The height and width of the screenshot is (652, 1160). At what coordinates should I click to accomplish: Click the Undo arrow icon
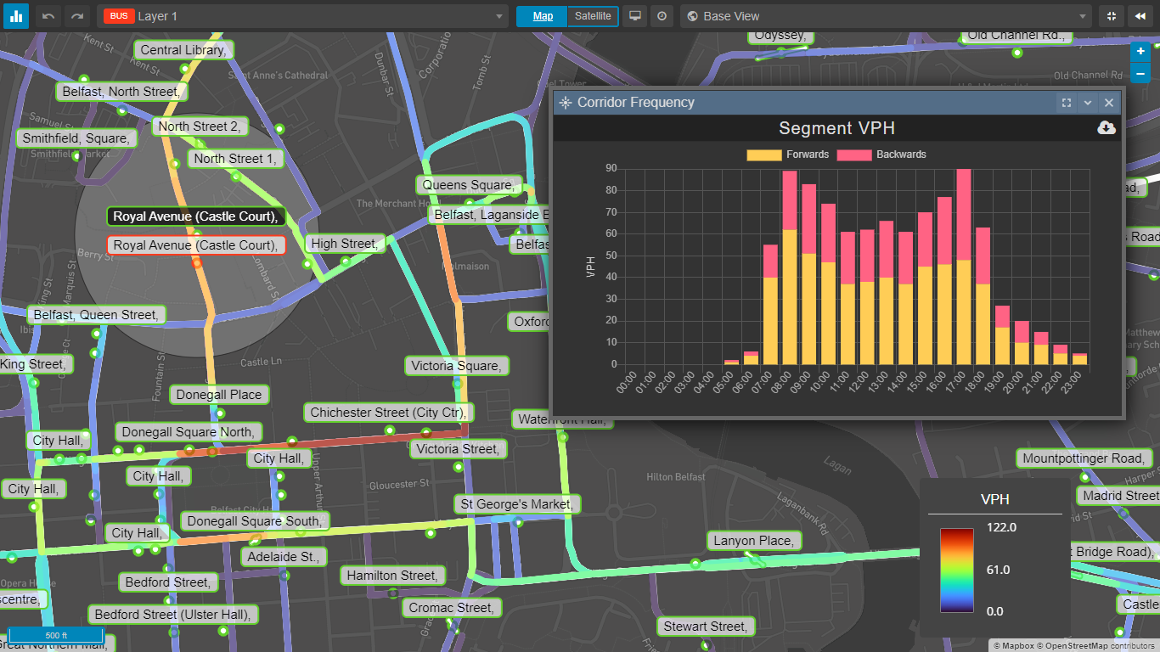tap(48, 15)
